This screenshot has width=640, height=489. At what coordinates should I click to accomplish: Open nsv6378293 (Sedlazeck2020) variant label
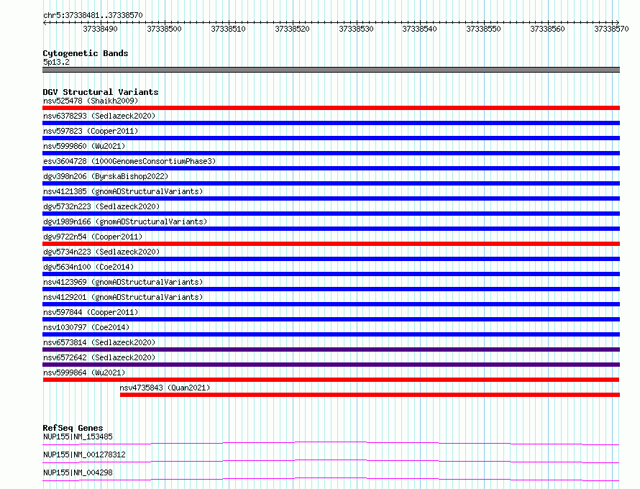tap(99, 116)
